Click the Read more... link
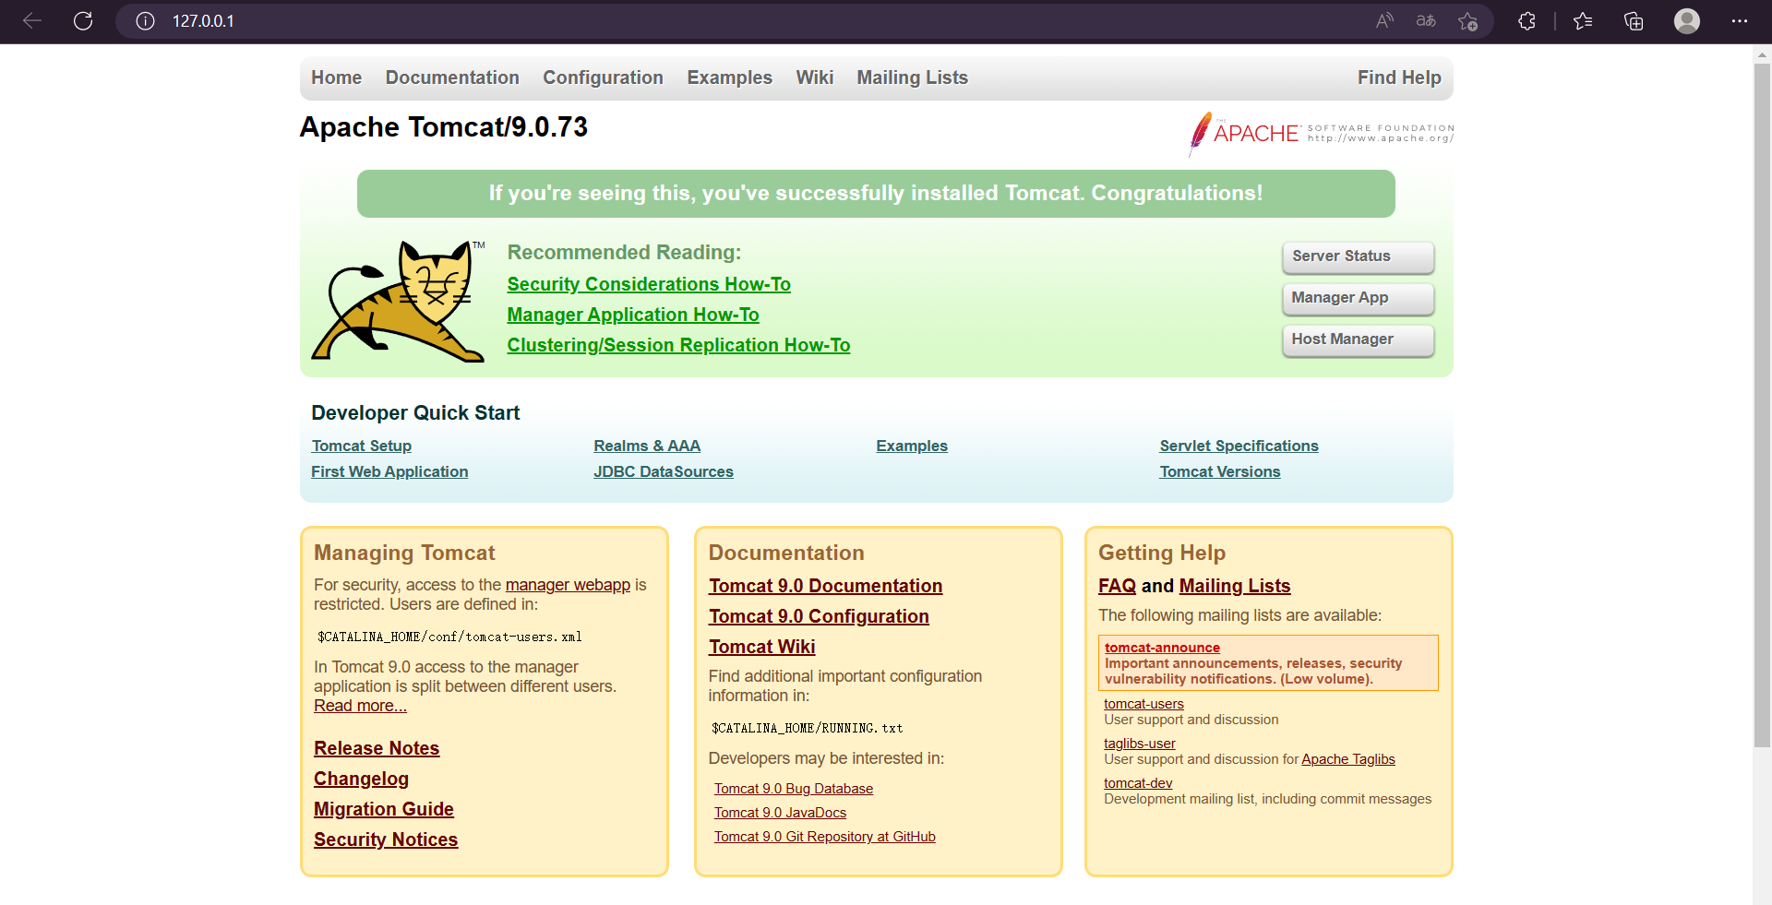Image resolution: width=1772 pixels, height=905 pixels. 360,706
